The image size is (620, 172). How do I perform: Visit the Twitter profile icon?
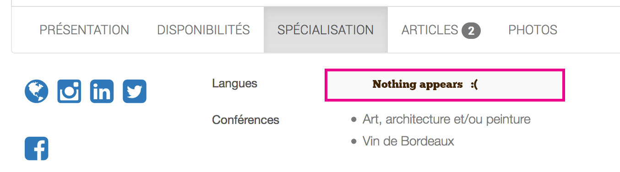(135, 91)
